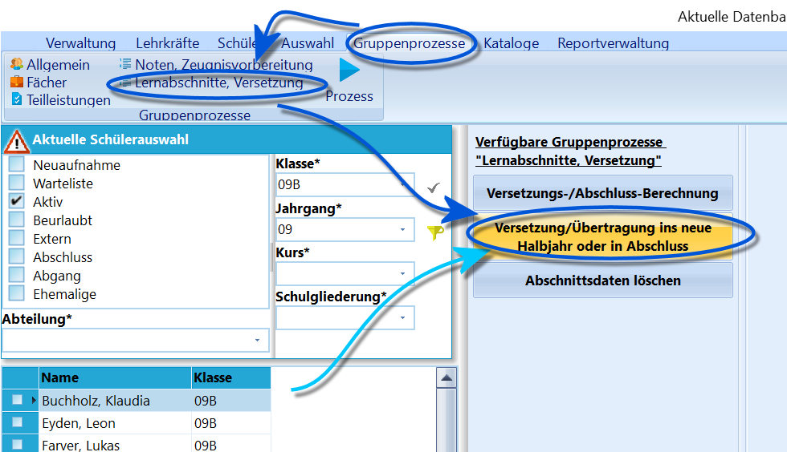The image size is (787, 452).
Task: Open the Verwaltung menu
Action: coord(81,43)
